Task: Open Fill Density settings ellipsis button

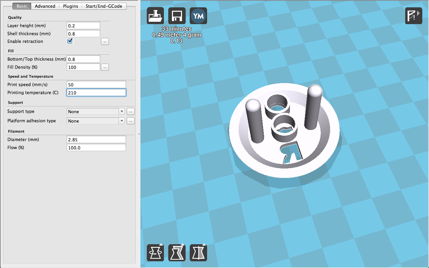Action: pyautogui.click(x=105, y=67)
